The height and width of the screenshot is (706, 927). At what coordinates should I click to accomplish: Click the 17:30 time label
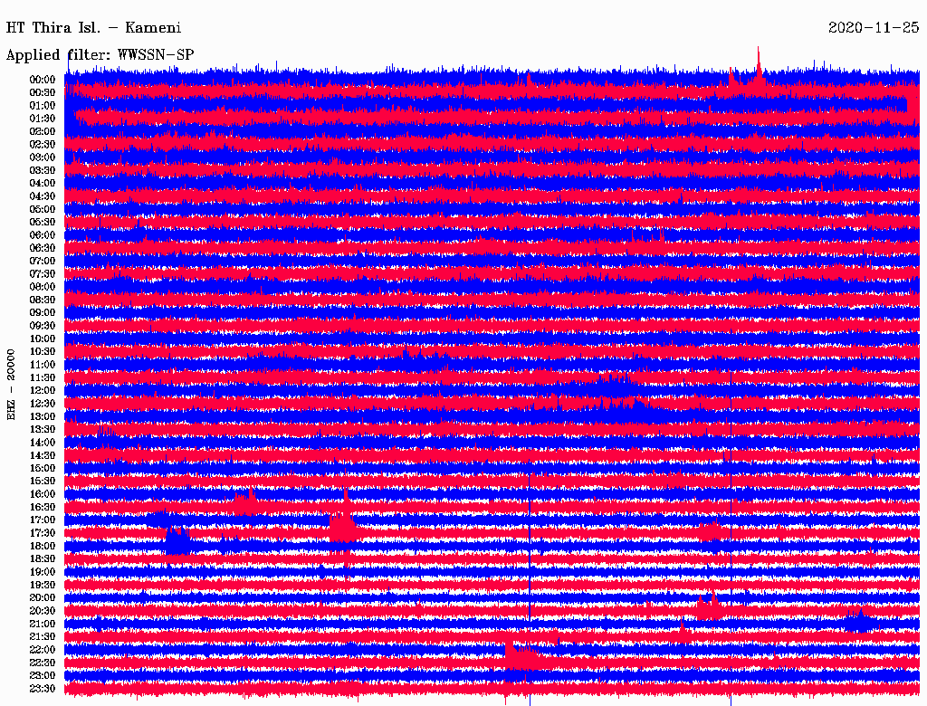43,533
